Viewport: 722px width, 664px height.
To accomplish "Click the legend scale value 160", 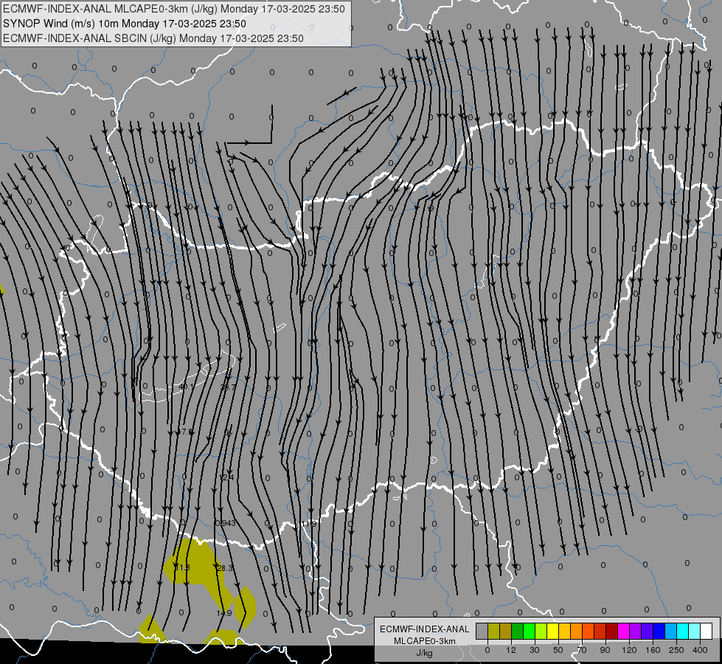I will click(653, 650).
